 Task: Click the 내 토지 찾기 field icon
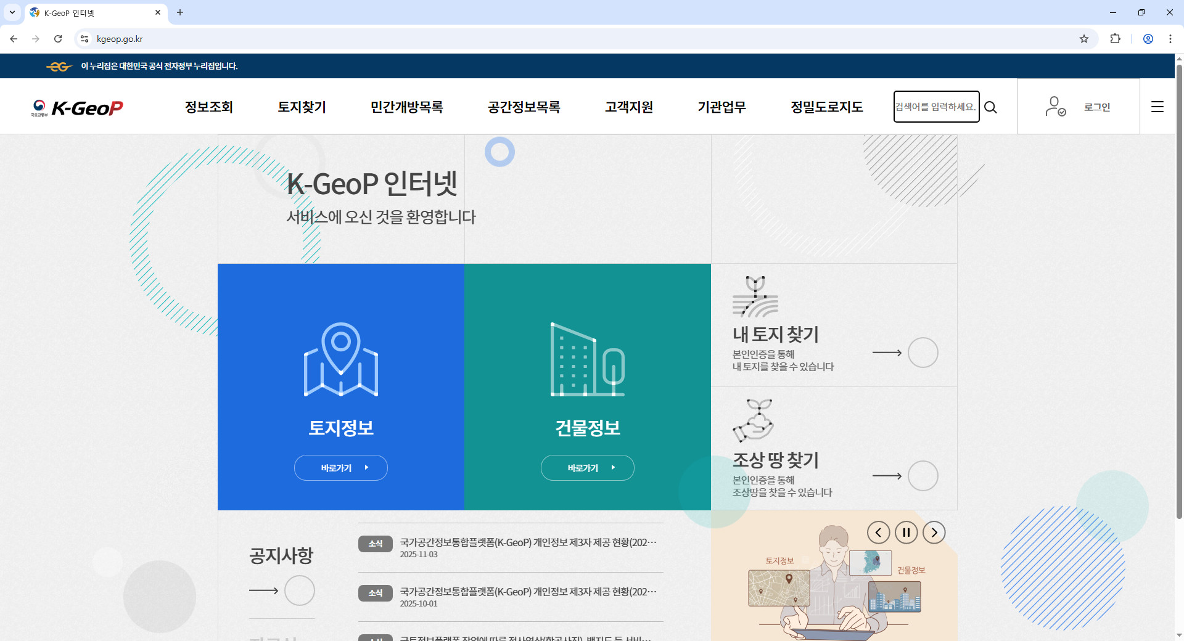[x=755, y=296]
